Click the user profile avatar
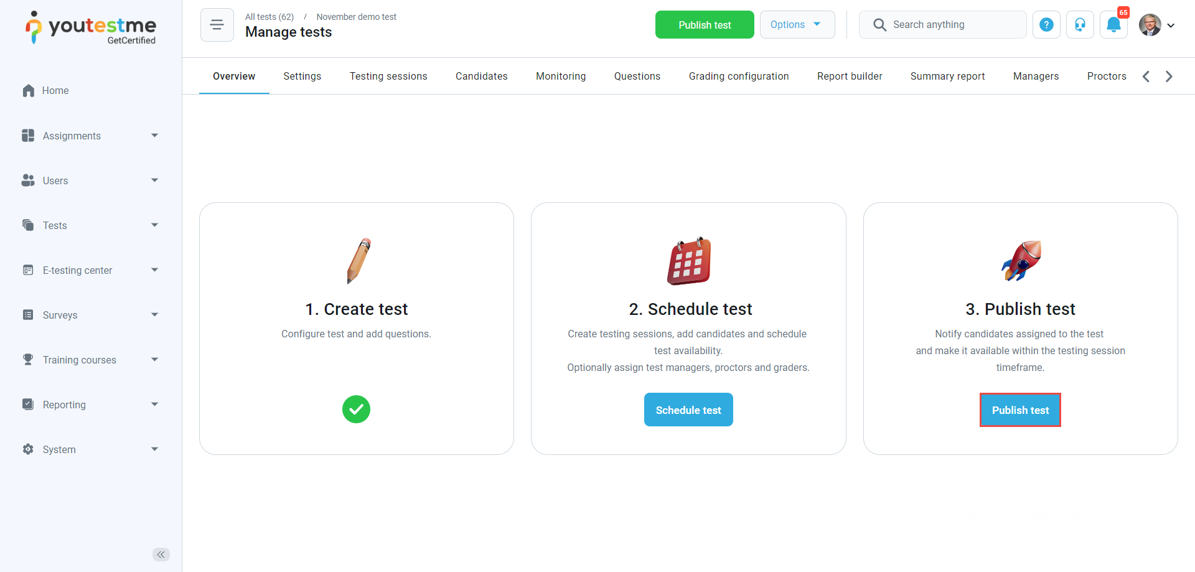Image resolution: width=1195 pixels, height=572 pixels. click(x=1150, y=25)
